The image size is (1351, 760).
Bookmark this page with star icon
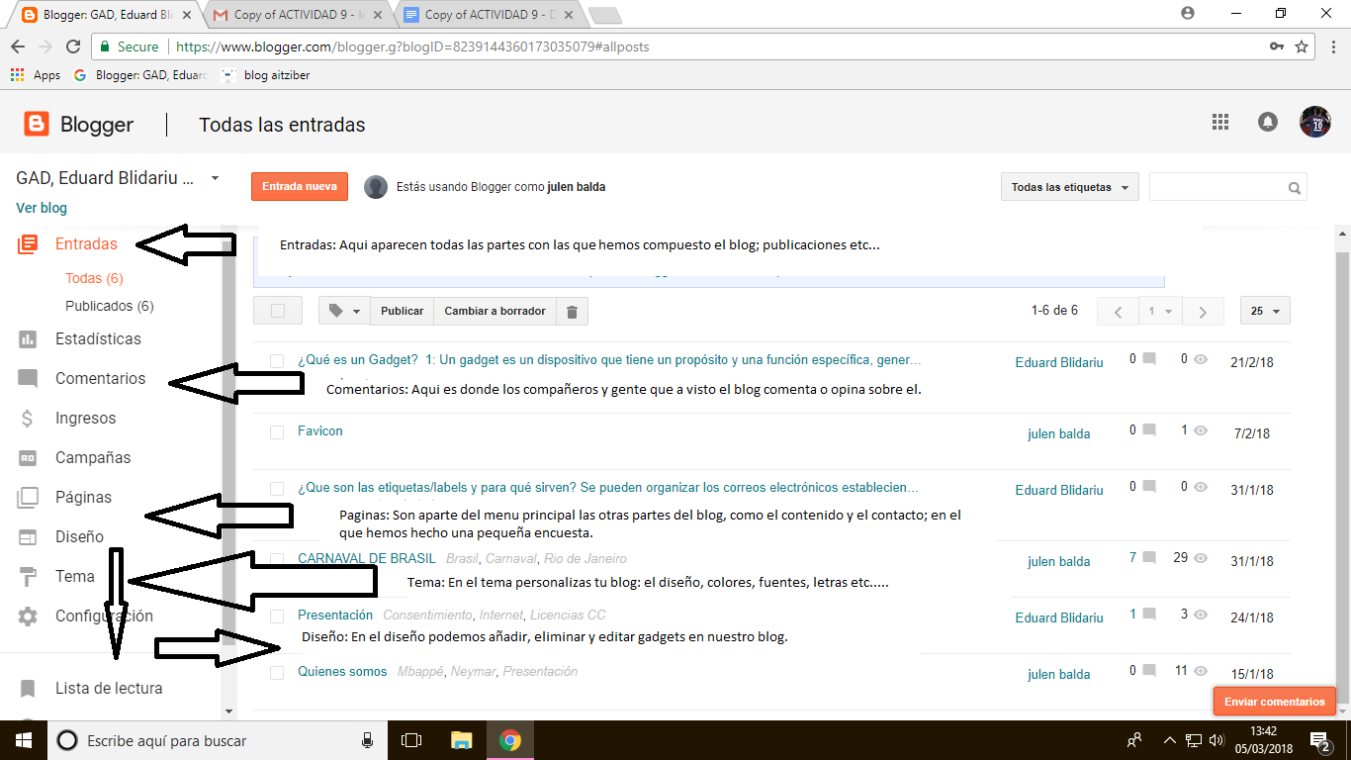coord(1302,47)
